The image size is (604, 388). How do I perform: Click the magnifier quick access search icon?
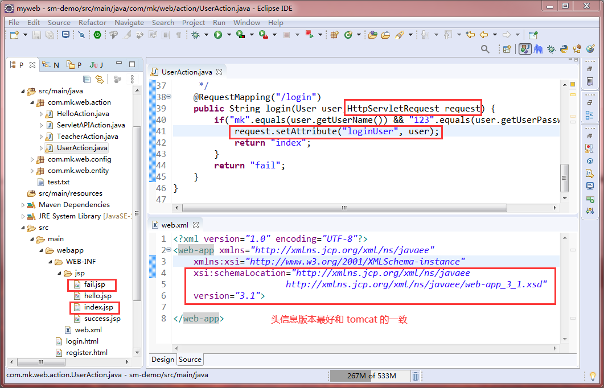486,49
